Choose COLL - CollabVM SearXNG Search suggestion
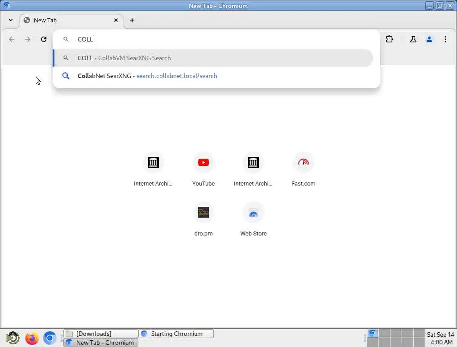Screen dimensions: 457x347 point(213,58)
